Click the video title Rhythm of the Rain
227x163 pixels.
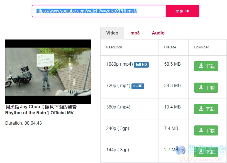(41, 110)
